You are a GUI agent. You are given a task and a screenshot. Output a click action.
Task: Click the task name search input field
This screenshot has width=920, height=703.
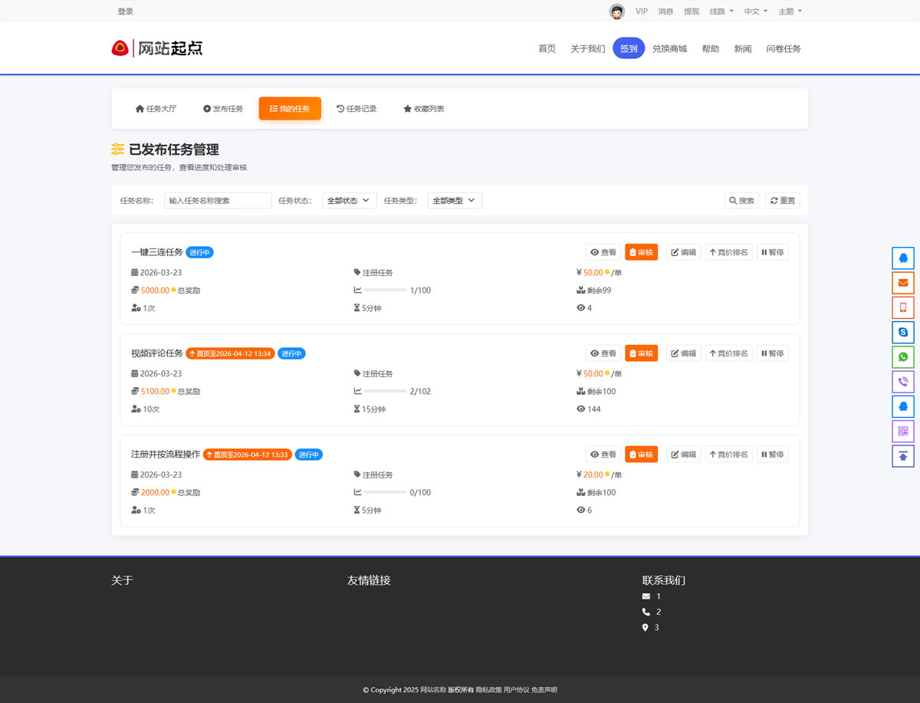pyautogui.click(x=217, y=199)
